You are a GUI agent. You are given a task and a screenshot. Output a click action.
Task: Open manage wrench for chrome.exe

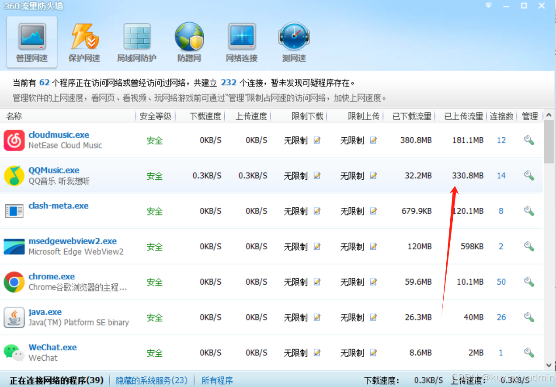pyautogui.click(x=529, y=282)
